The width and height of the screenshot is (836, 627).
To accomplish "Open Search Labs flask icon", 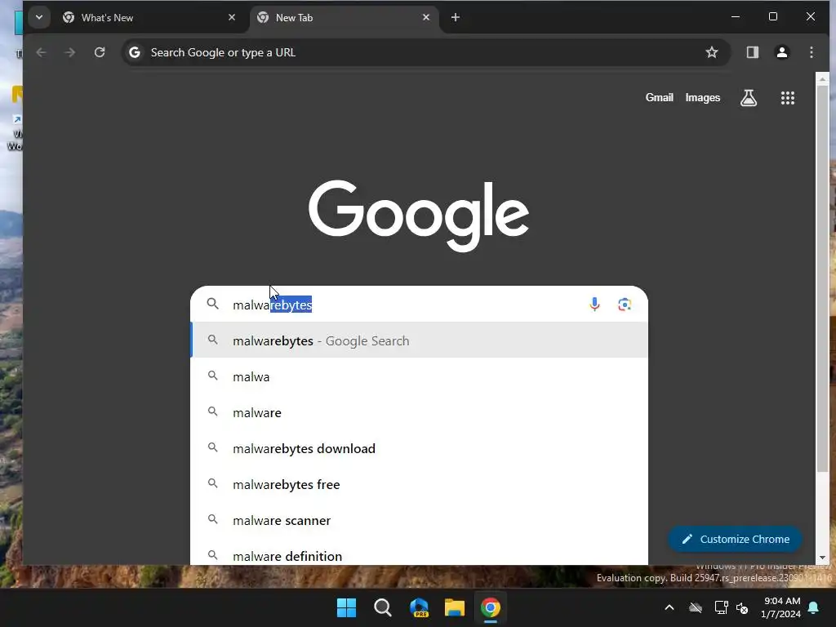I will pos(749,98).
